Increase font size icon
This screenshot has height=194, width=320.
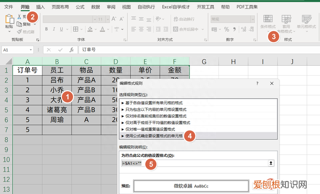pos(114,19)
